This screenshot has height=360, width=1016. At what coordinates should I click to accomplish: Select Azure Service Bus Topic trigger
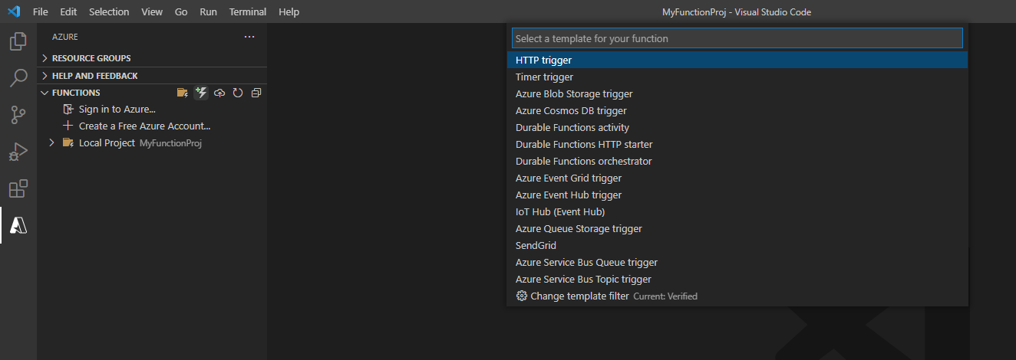click(737, 279)
